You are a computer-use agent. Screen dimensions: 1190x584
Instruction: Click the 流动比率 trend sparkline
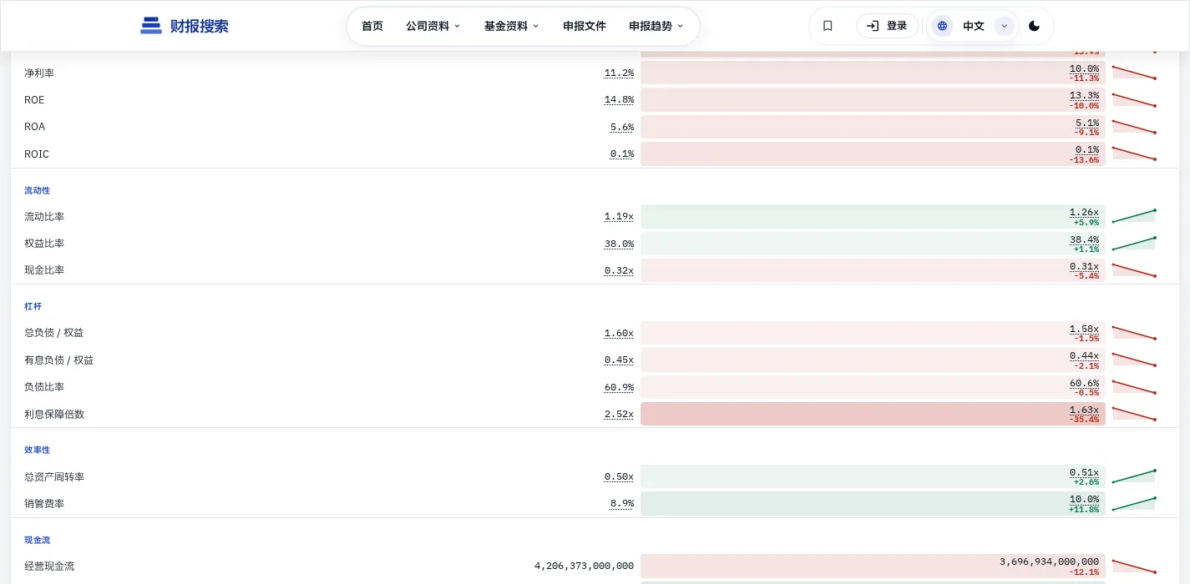pos(1134,216)
